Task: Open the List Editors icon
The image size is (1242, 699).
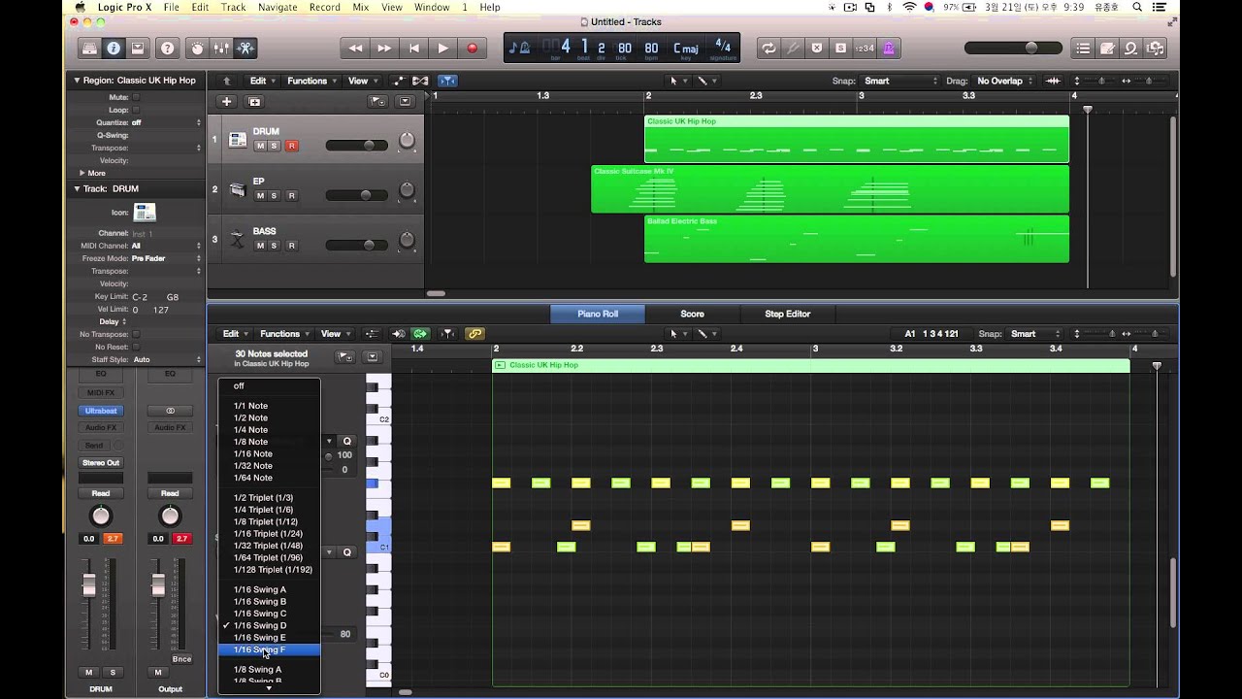Action: pos(1084,48)
